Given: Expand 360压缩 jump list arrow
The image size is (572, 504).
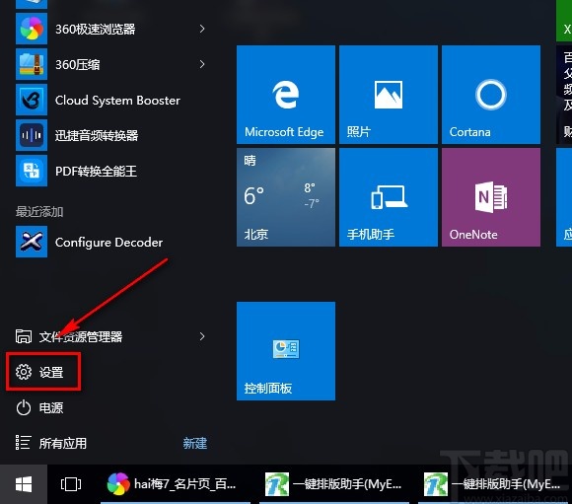Looking at the screenshot, I should [x=202, y=64].
